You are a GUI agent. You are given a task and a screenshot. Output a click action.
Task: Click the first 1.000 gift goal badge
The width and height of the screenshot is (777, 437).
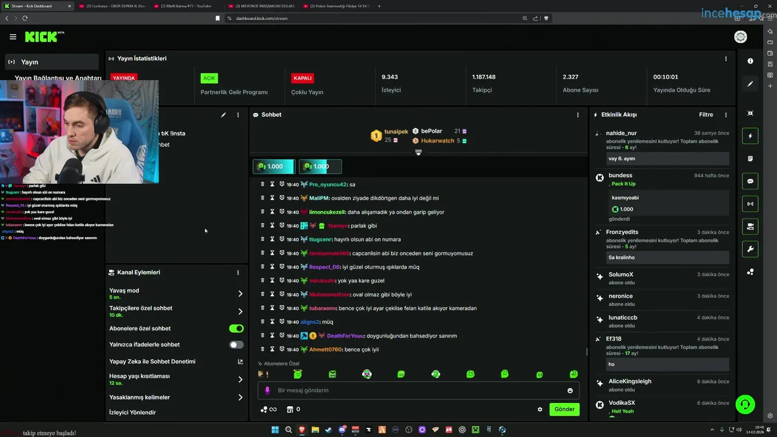click(x=274, y=166)
